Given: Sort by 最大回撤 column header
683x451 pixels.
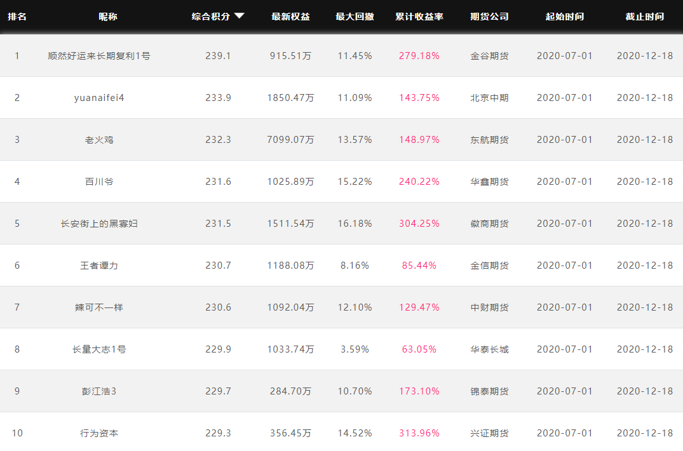Looking at the screenshot, I should point(355,17).
